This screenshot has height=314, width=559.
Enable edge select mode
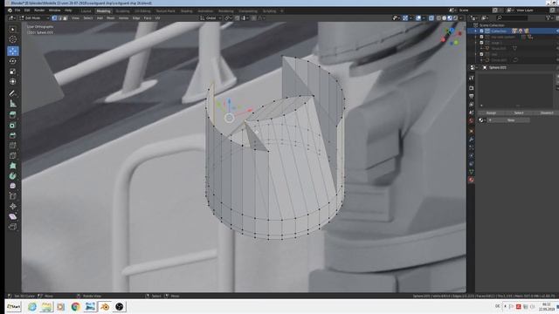click(x=60, y=17)
